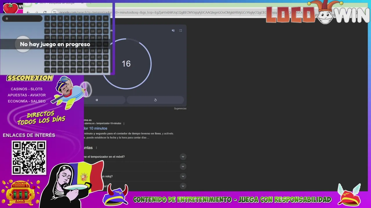The width and height of the screenshot is (371, 208).
Task: Click the tomato logo in the corner
Action: (10, 8)
